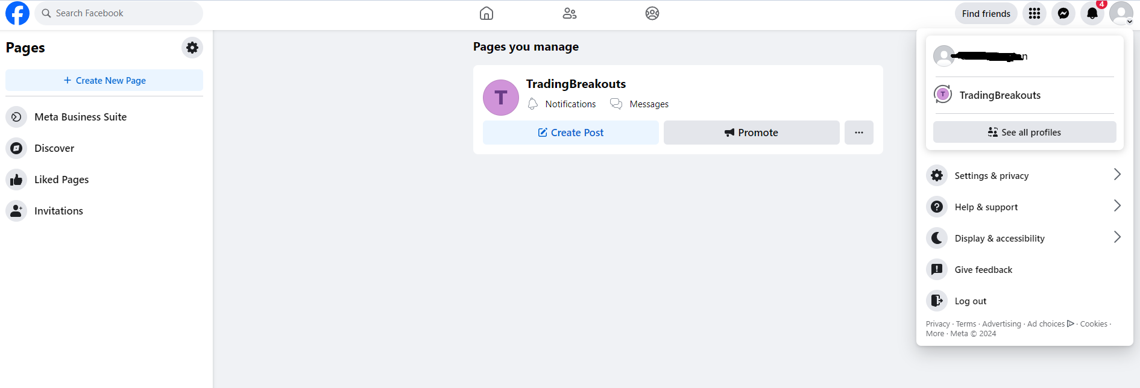Open Pages settings gear icon

click(x=192, y=48)
